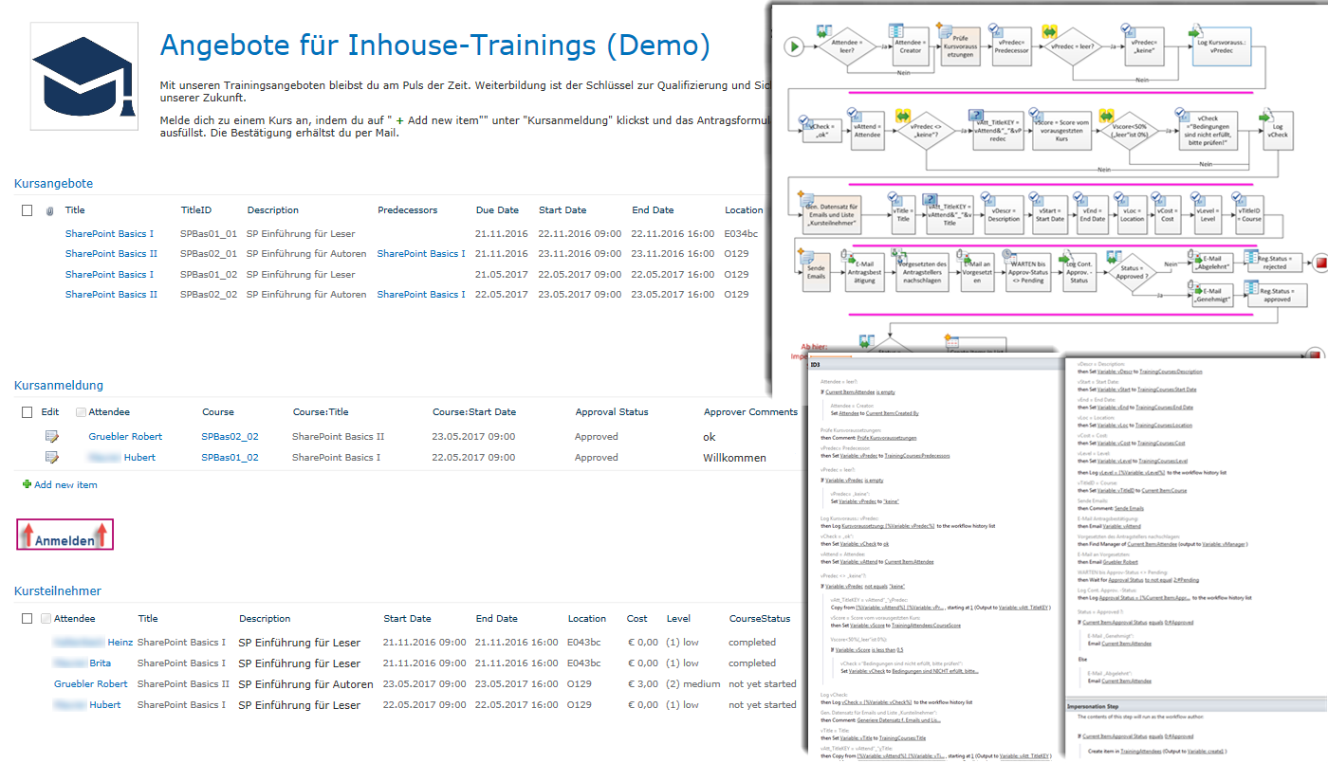The height and width of the screenshot is (763, 1328).
Task: Open edit icon for Gruebler Robert registration
Action: pyautogui.click(x=52, y=437)
